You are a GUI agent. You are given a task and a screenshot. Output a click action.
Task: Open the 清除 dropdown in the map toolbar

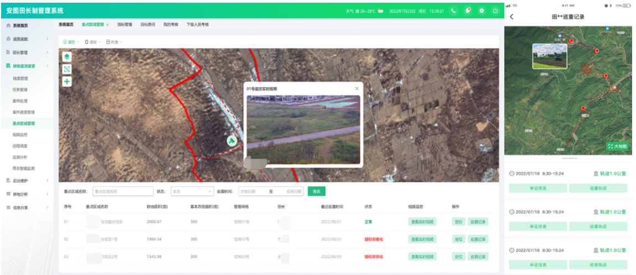coord(92,42)
